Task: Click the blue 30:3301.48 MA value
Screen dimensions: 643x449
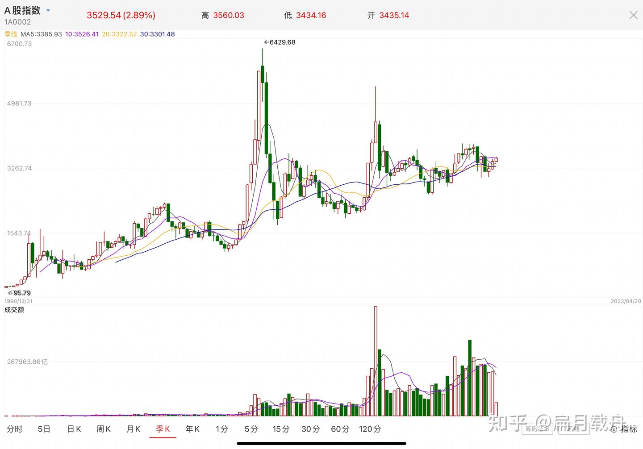Action: click(157, 34)
